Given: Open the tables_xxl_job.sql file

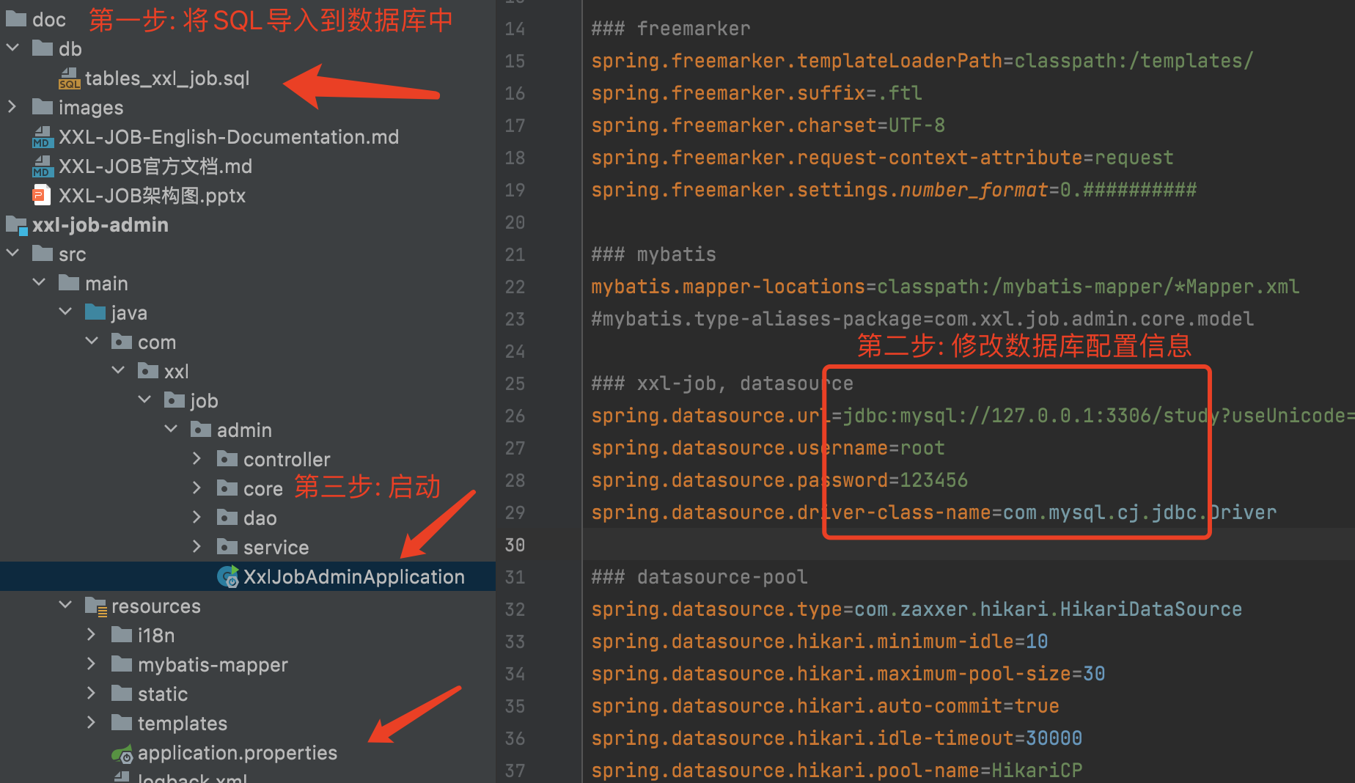Looking at the screenshot, I should click(167, 78).
